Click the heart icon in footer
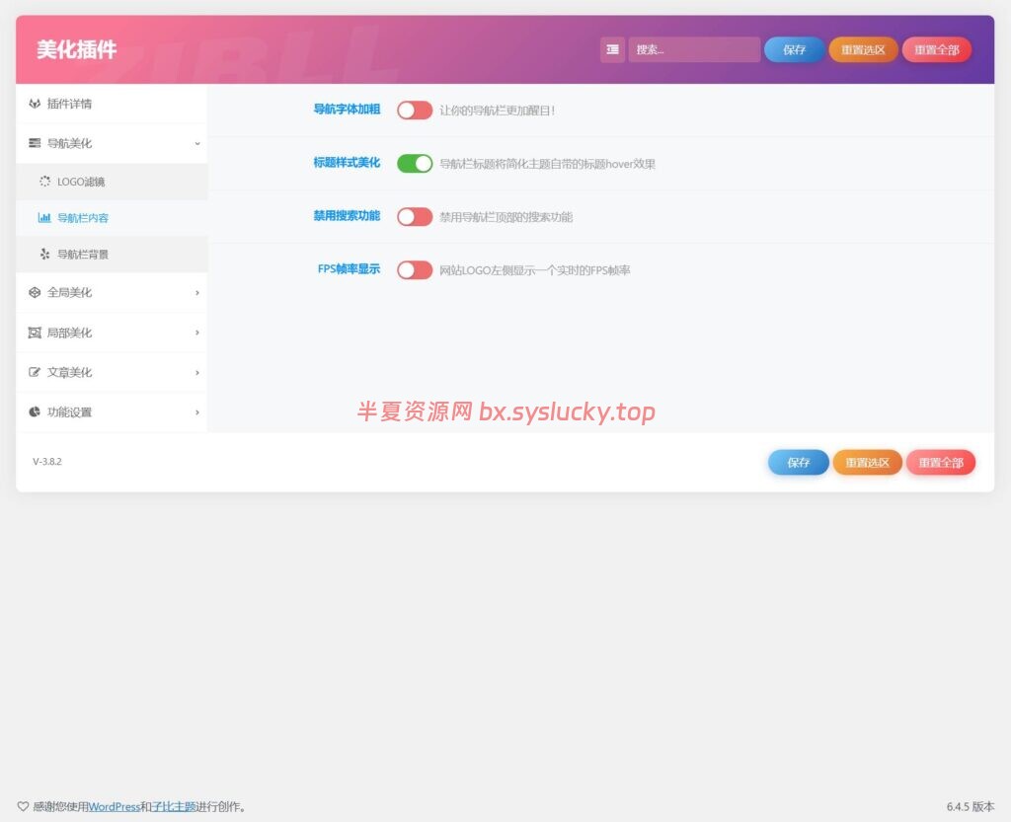The width and height of the screenshot is (1011, 822). [23, 806]
